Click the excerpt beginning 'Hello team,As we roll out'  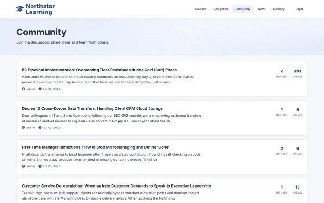coord(108,79)
